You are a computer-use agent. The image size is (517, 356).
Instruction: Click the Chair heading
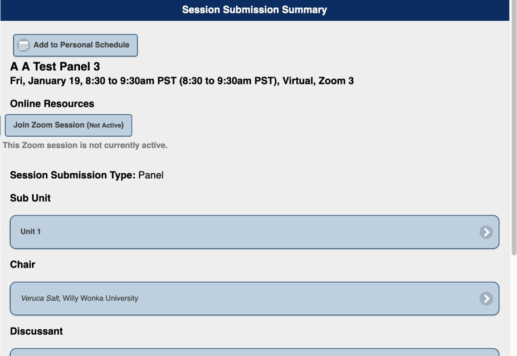click(22, 265)
